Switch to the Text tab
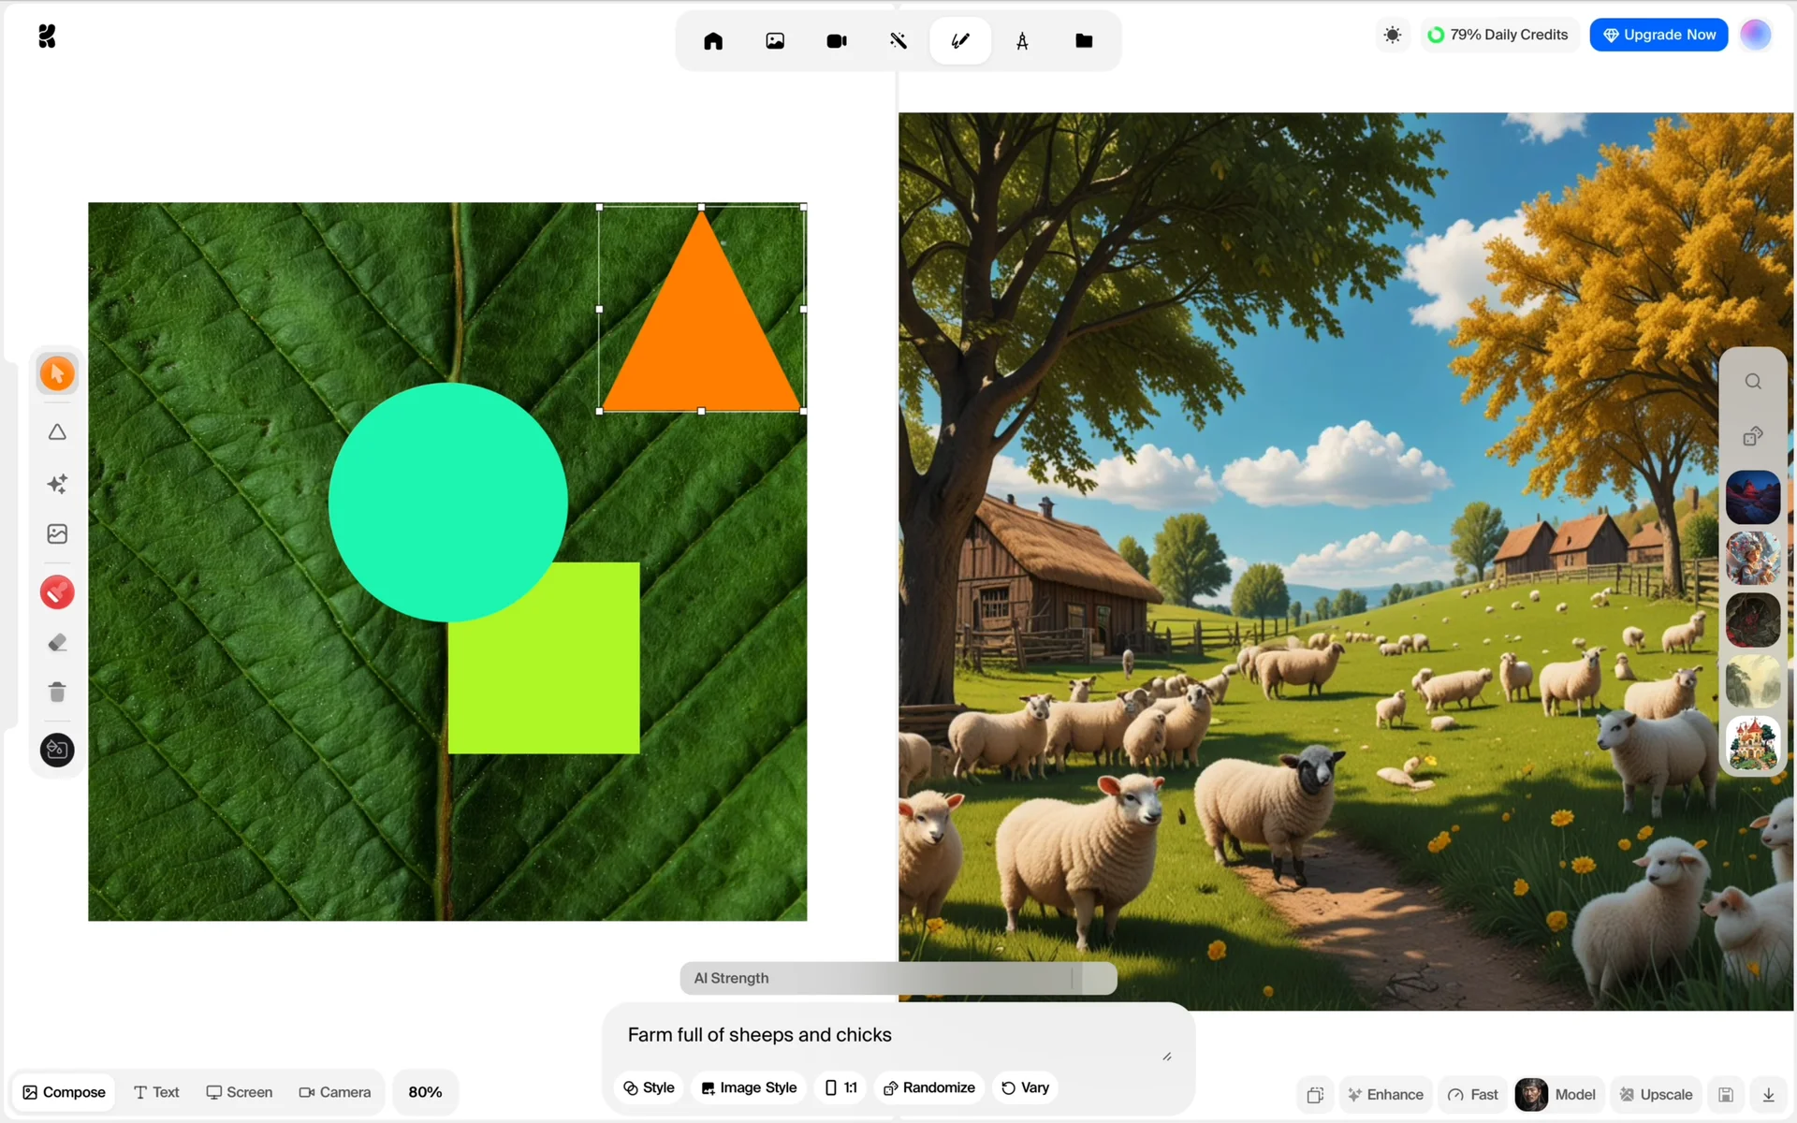The height and width of the screenshot is (1123, 1797). 156,1092
